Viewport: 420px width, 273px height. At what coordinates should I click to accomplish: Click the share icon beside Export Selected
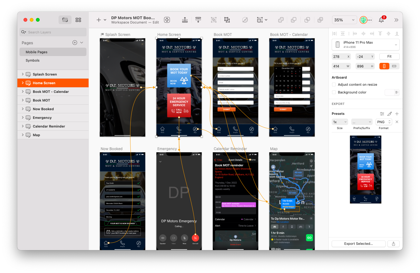(393, 244)
